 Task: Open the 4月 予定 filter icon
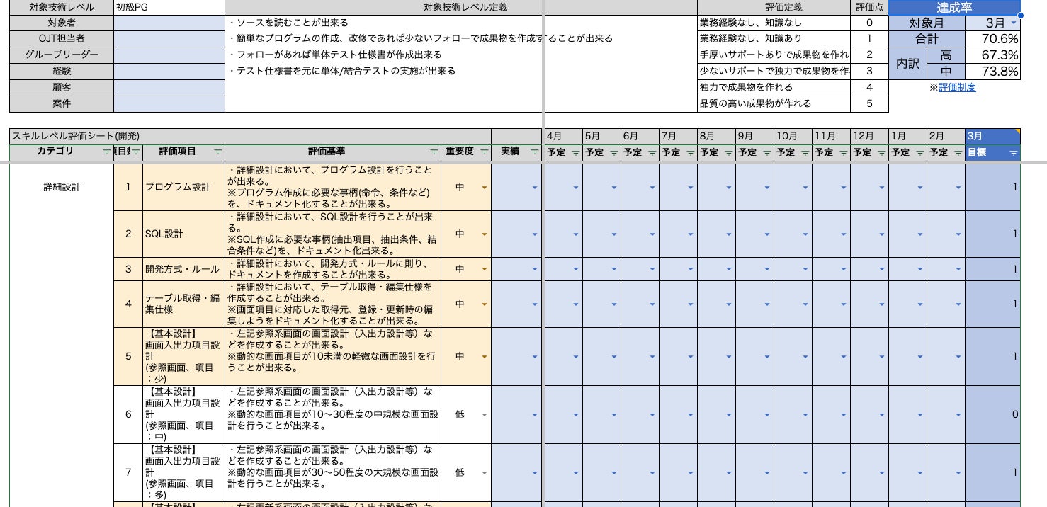(x=575, y=152)
